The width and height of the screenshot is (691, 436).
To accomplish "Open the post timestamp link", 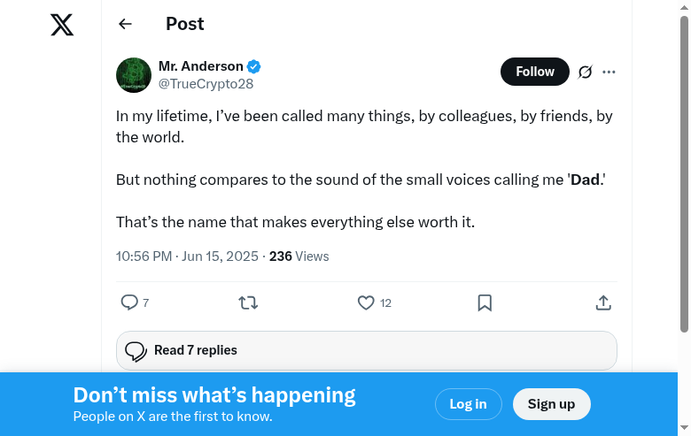I will point(187,256).
